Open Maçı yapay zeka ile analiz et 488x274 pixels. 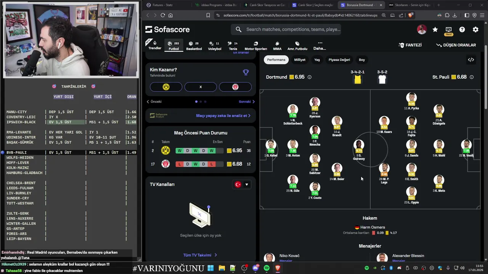(223, 115)
